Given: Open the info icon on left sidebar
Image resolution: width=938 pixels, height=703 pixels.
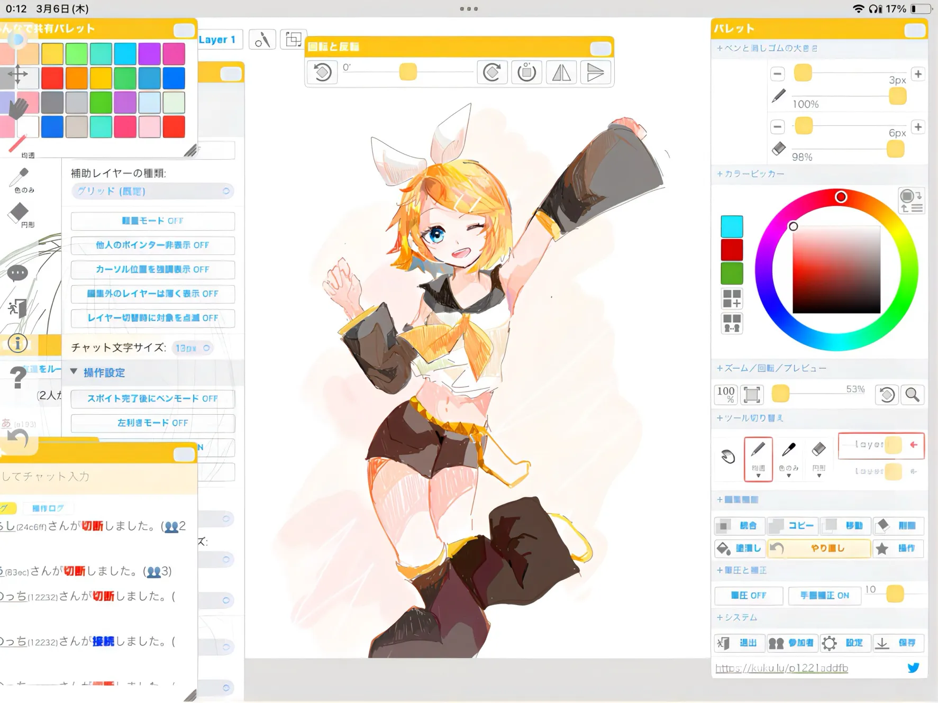Looking at the screenshot, I should (17, 344).
